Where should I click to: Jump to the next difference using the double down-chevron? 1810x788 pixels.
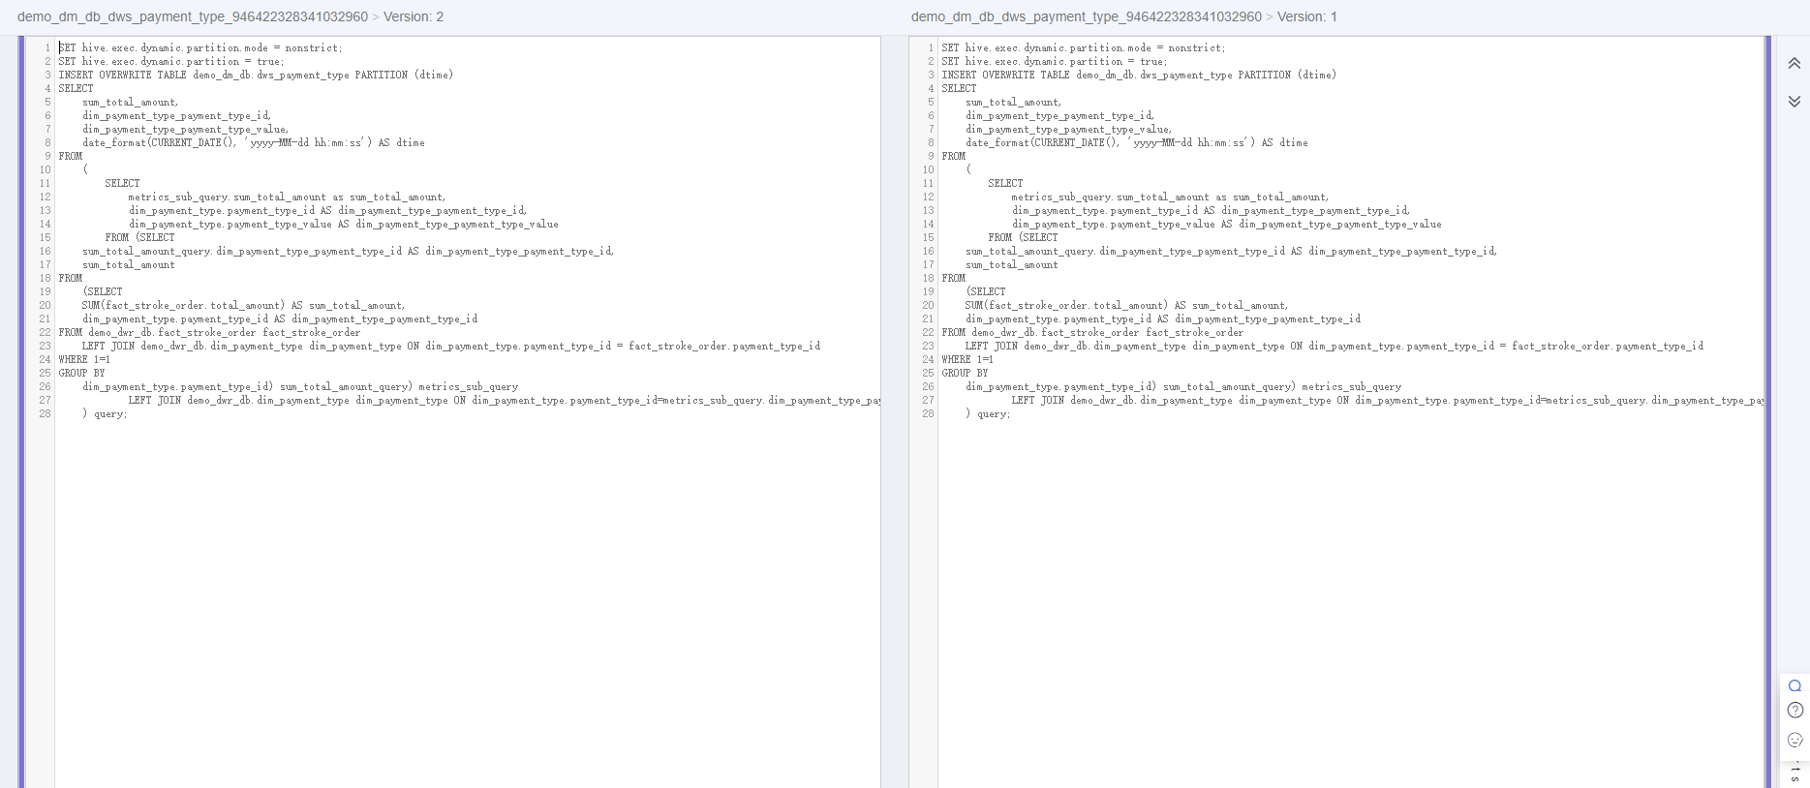[1794, 101]
